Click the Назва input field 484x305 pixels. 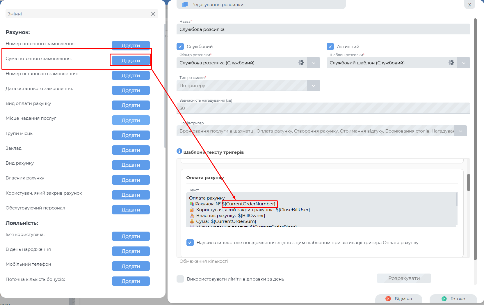pyautogui.click(x=323, y=29)
